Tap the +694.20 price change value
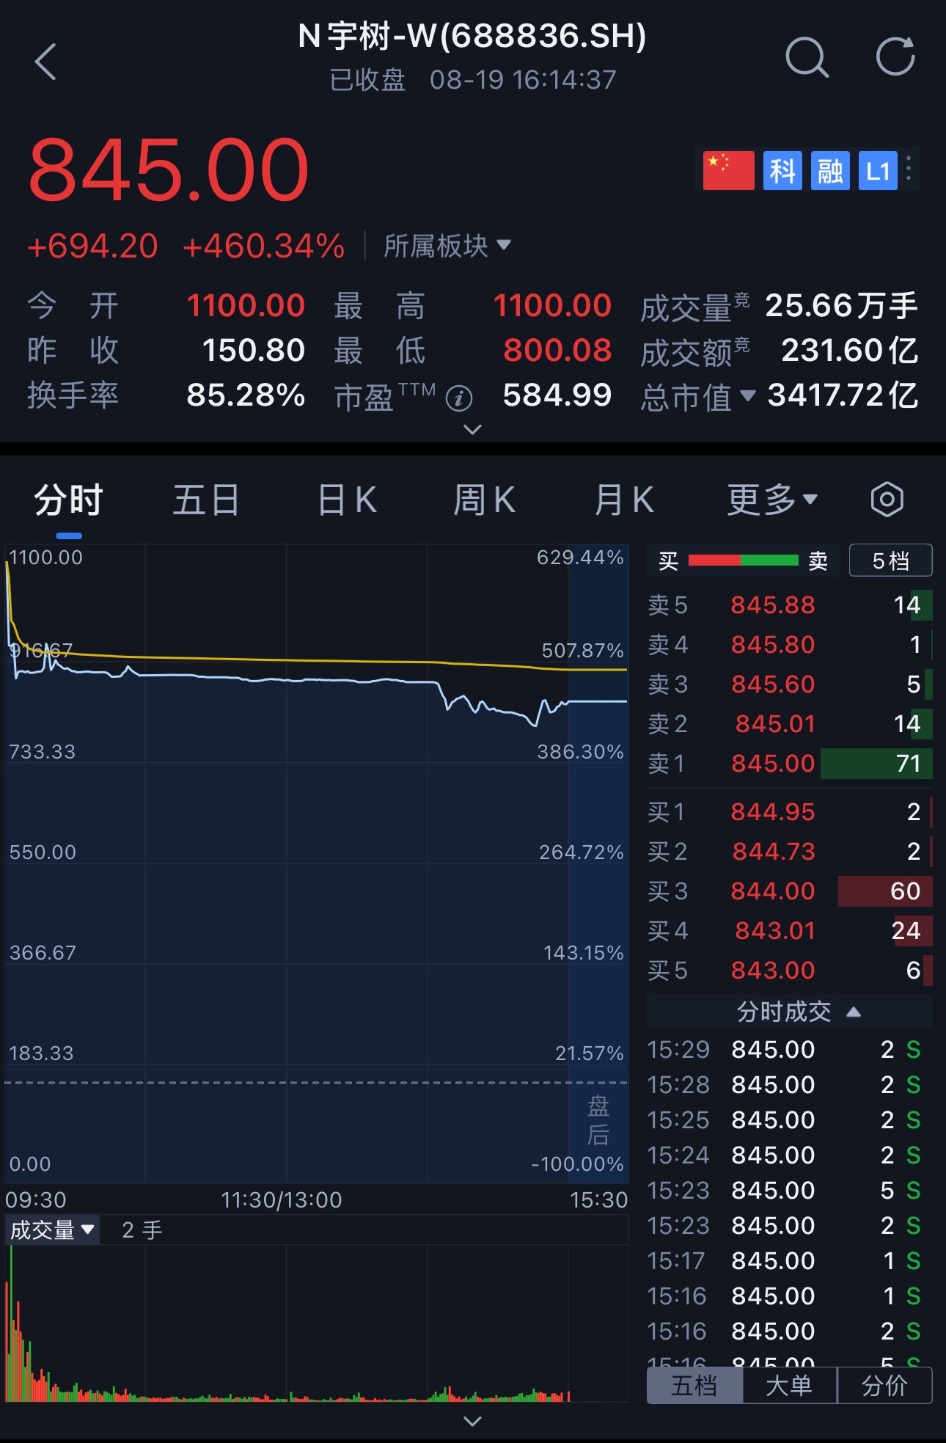This screenshot has height=1443, width=946. [x=92, y=246]
